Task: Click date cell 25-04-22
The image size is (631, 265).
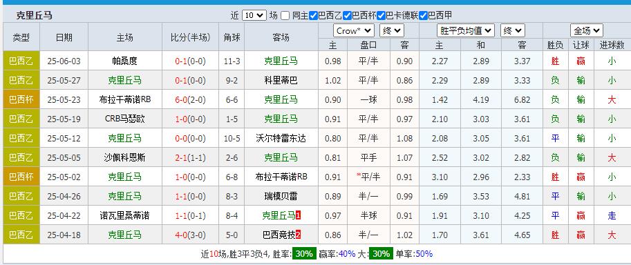Action: (x=64, y=215)
